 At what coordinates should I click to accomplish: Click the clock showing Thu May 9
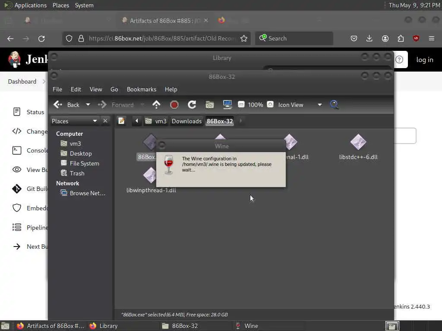coord(414,5)
